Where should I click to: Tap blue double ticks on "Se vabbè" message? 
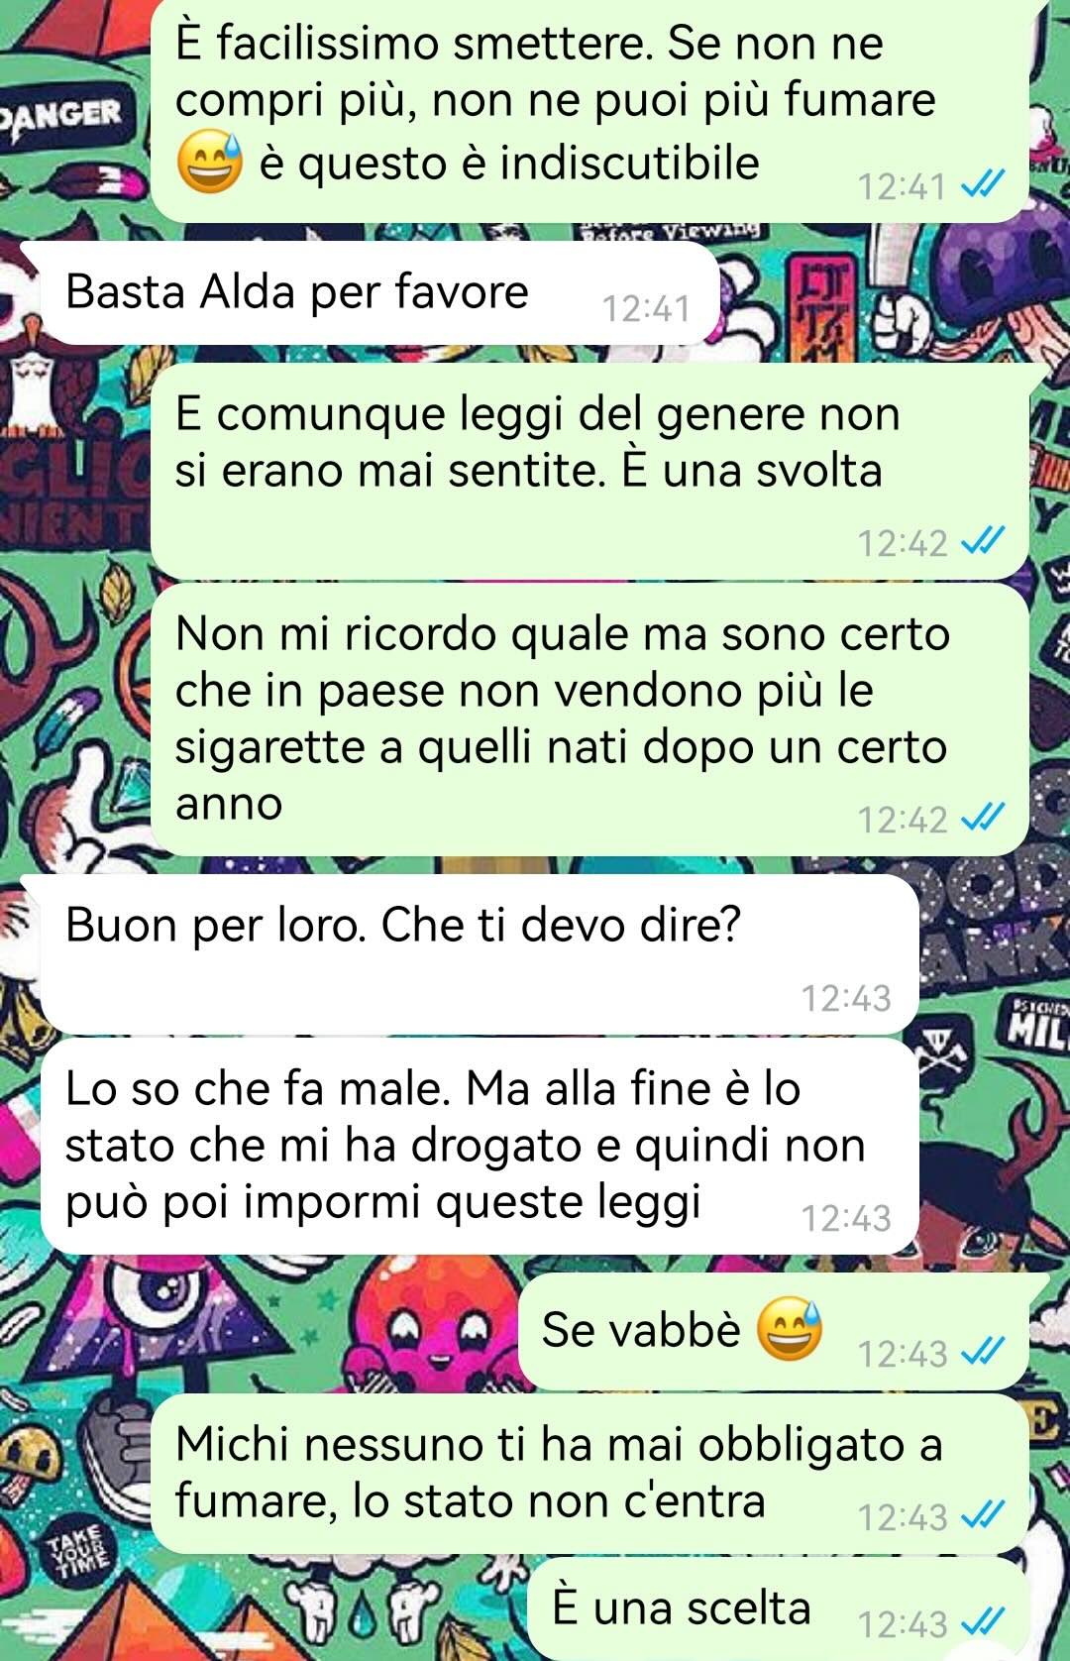[985, 1352]
